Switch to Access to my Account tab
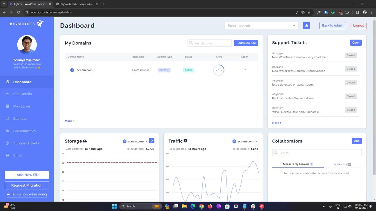This screenshot has width=376, height=211. (298, 164)
